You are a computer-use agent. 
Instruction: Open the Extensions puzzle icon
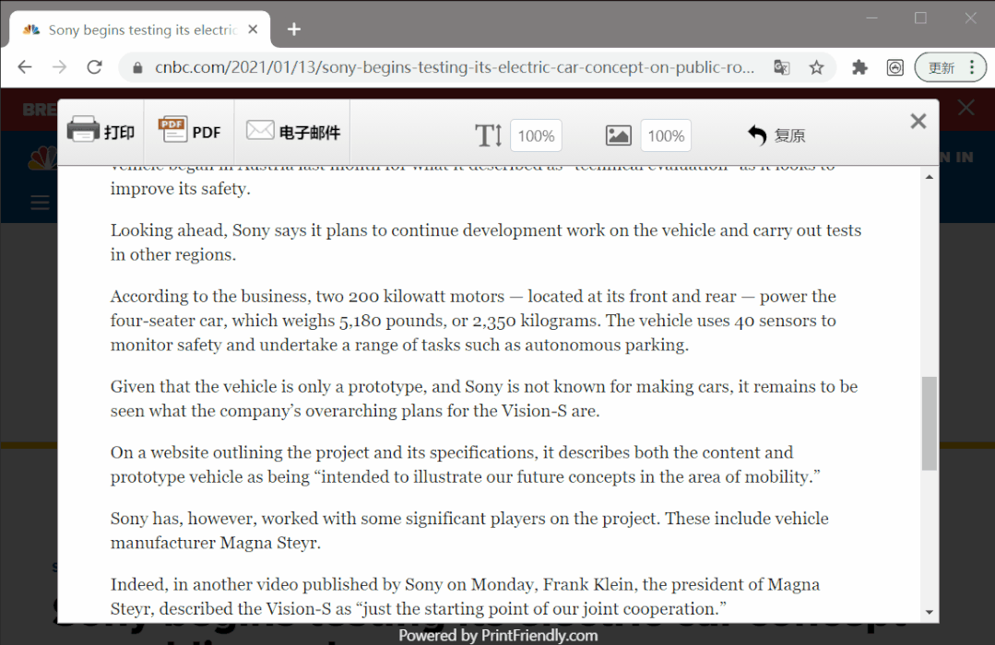point(859,67)
